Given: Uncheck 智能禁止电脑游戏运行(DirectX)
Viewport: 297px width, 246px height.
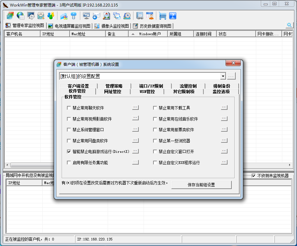Looking at the screenshot, I should pos(69,151).
